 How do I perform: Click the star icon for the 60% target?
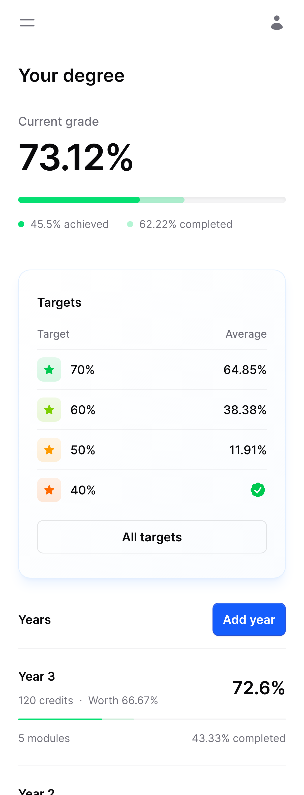click(49, 410)
